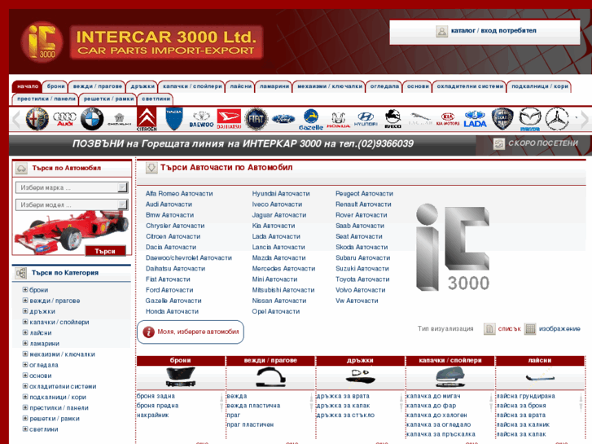592x444 pixels.
Task: Open каталог / вход потребител login link
Action: tap(493, 31)
